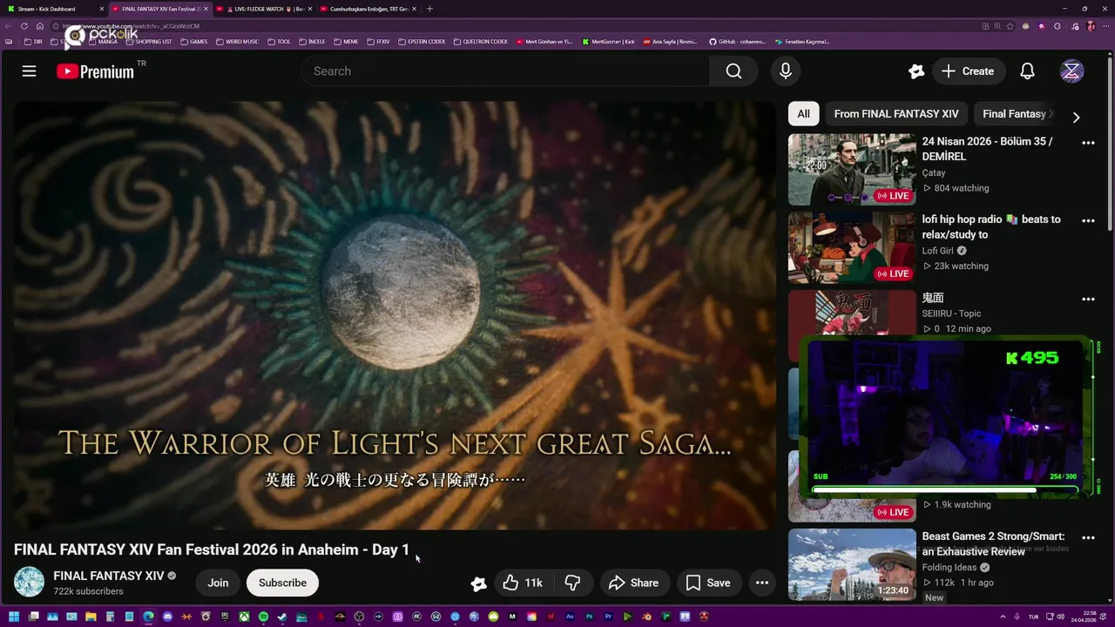Click the 722k subscribers text
This screenshot has height=627, width=1115.
pos(88,591)
